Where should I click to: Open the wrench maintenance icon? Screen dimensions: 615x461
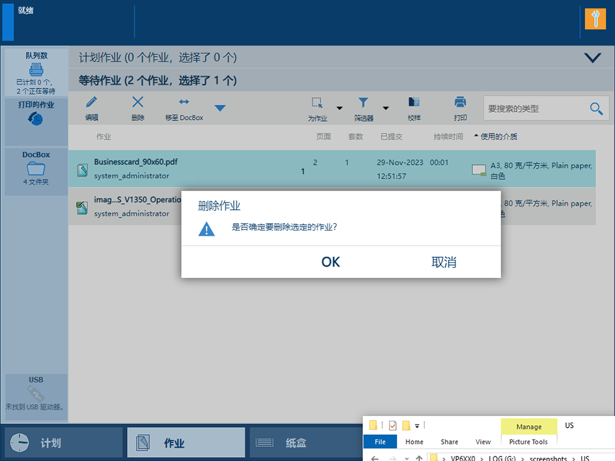pos(595,19)
